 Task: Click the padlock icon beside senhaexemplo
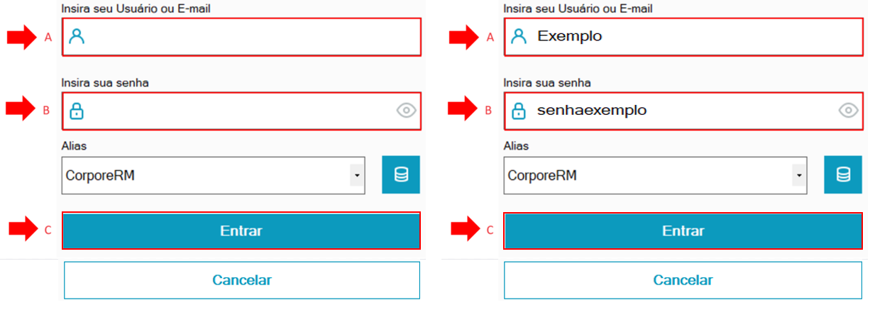(519, 111)
